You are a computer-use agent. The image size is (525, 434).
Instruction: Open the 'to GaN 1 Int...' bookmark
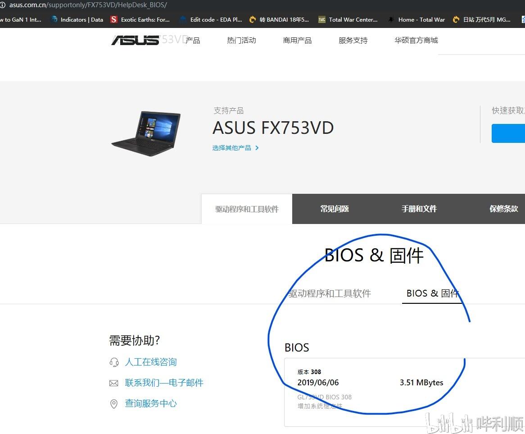coord(21,19)
